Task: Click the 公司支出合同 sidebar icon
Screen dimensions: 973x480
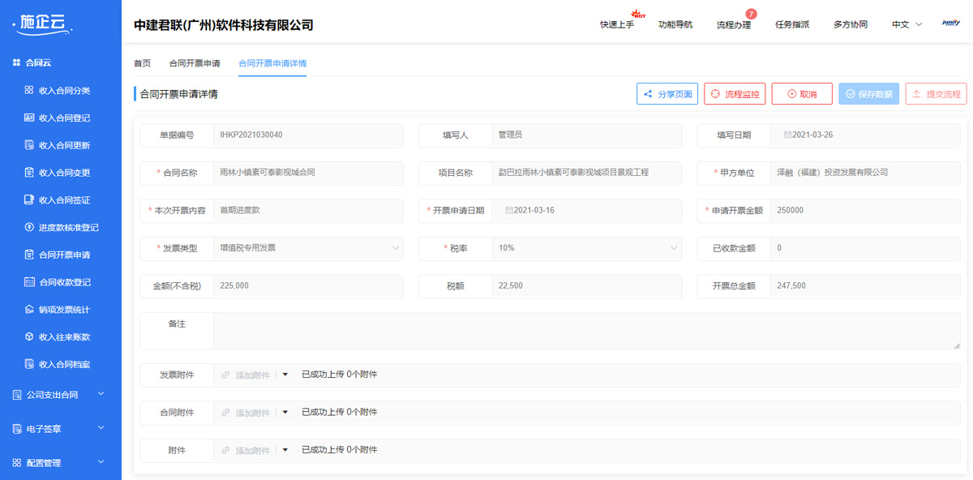Action: [x=17, y=395]
